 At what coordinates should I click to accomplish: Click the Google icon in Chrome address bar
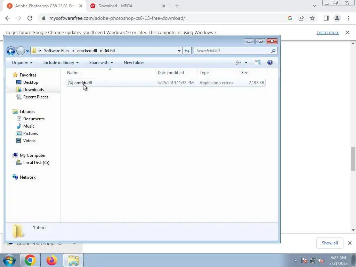[x=290, y=18]
